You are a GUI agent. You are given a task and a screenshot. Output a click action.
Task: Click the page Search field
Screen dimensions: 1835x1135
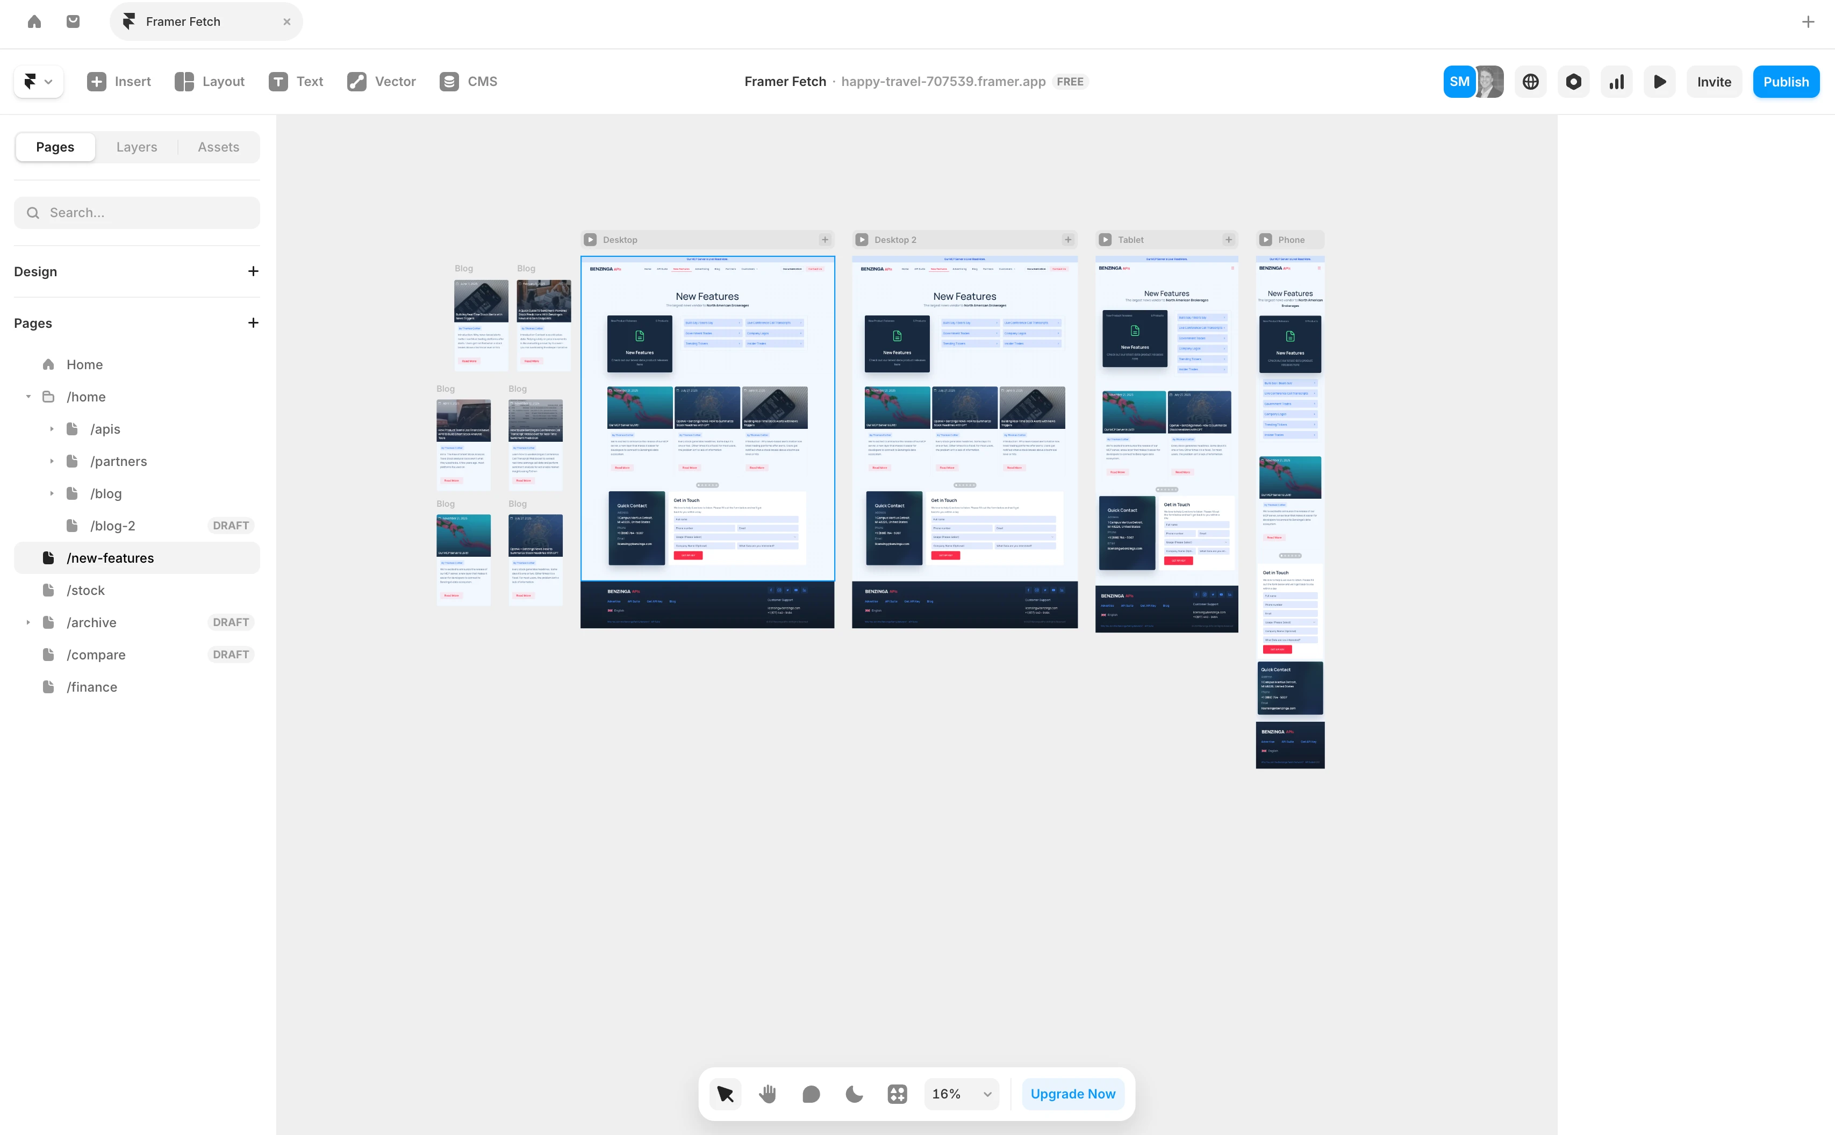pos(137,212)
